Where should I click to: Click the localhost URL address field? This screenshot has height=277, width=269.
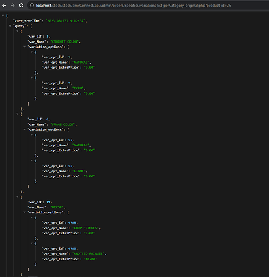pyautogui.click(x=133, y=6)
